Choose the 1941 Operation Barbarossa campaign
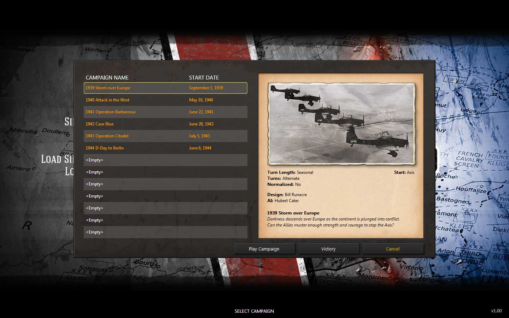This screenshot has width=509, height=318. point(165,112)
